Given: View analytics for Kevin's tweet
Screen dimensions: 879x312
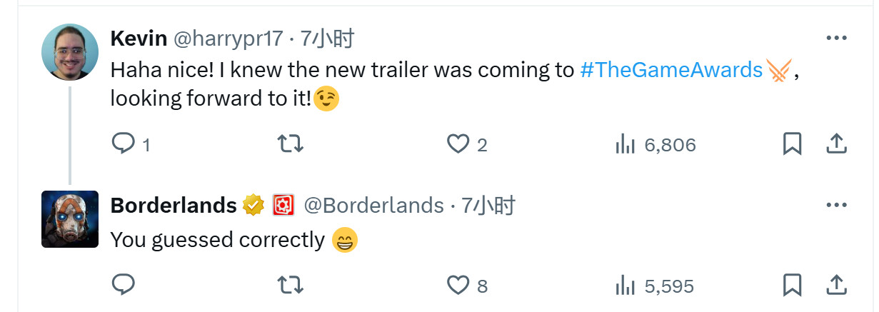Looking at the screenshot, I should [x=626, y=145].
